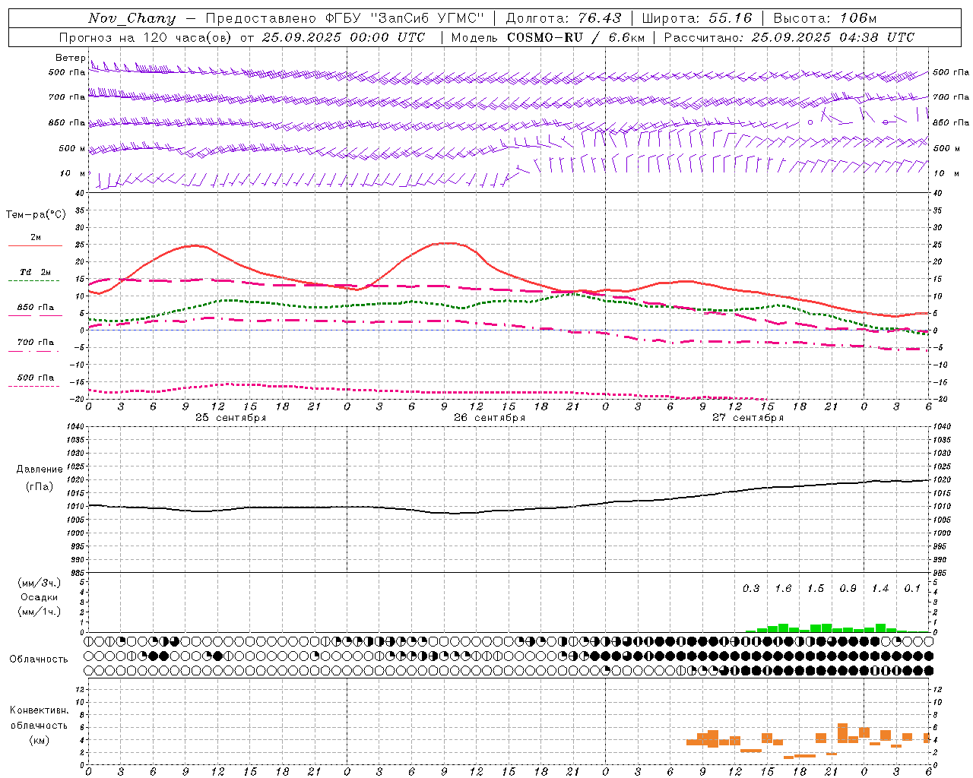Click the Nov_Chany station title
Image resolution: width=973 pixels, height=778 pixels.
tap(132, 18)
